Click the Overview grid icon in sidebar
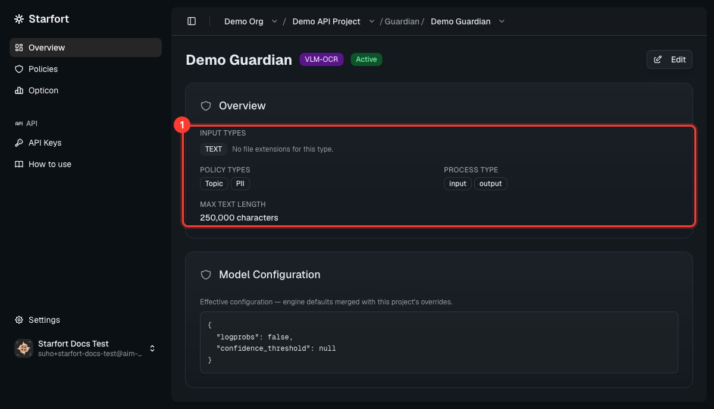 [19, 48]
